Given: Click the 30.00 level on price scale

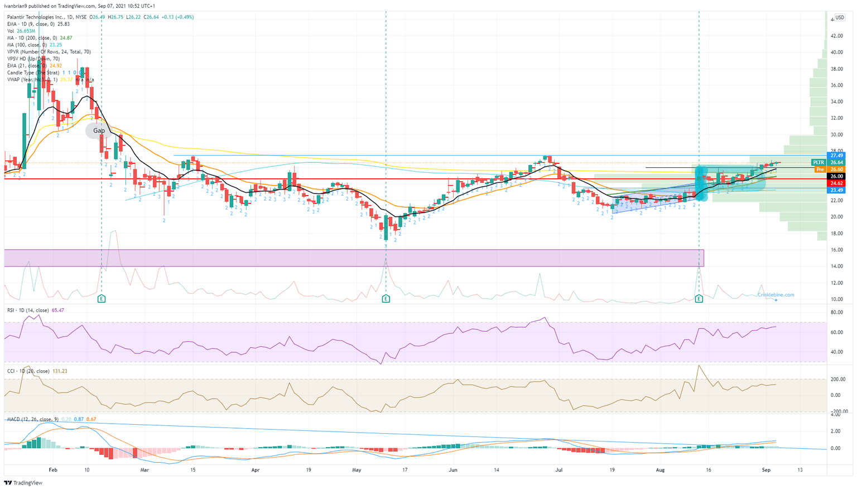Looking at the screenshot, I should pyautogui.click(x=836, y=135).
